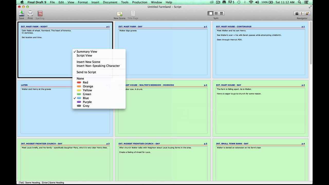Open the Window menu
This screenshot has height=185, width=329.
pos(157,2)
